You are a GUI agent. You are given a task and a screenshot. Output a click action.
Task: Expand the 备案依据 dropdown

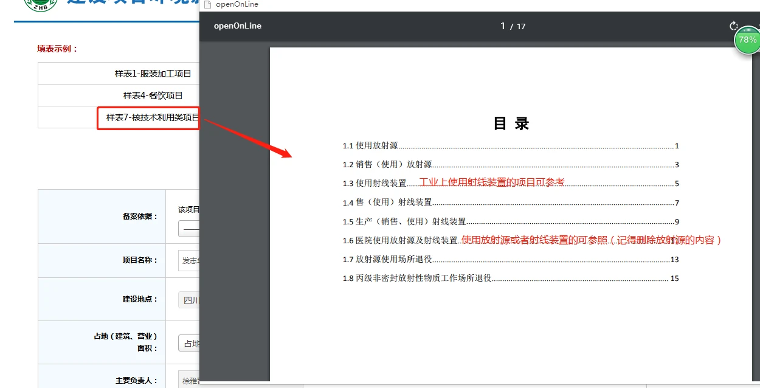click(x=189, y=229)
